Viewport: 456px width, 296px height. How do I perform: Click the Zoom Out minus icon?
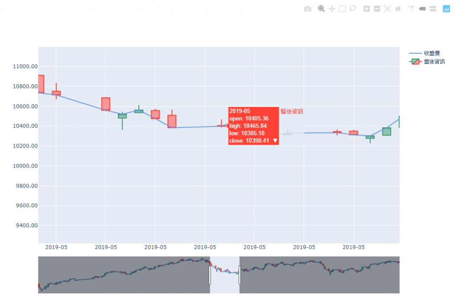[x=377, y=9]
